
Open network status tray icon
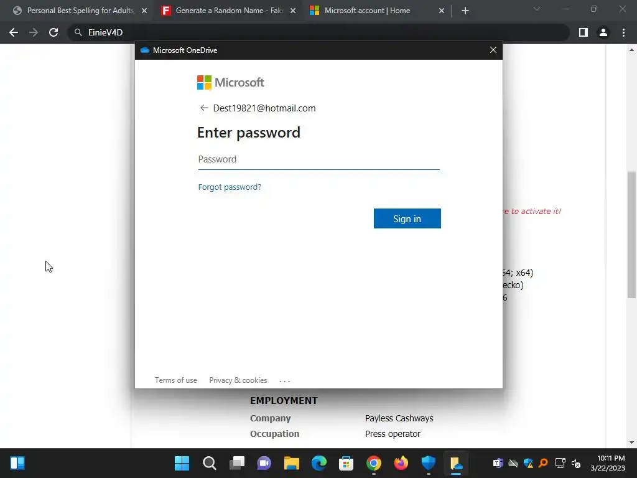pos(560,463)
